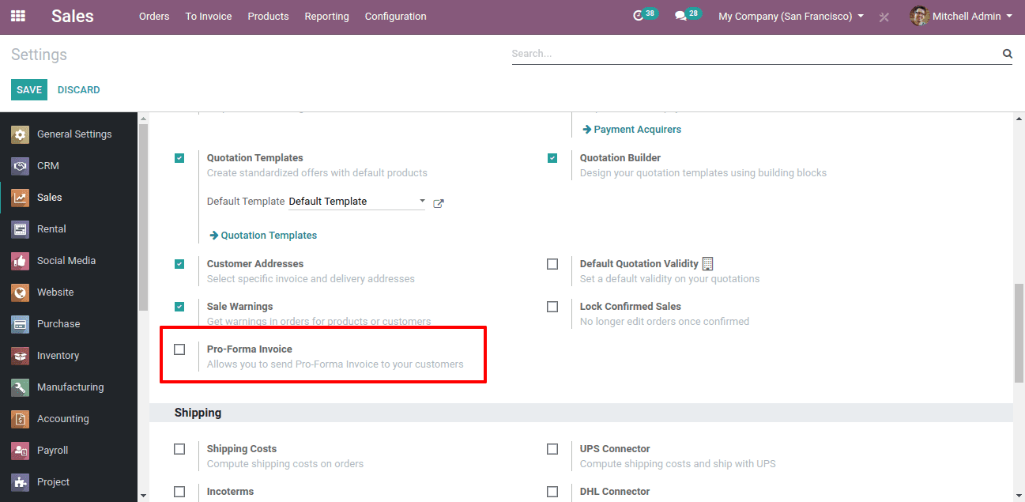Click the Settings page title
This screenshot has width=1025, height=502.
(40, 55)
